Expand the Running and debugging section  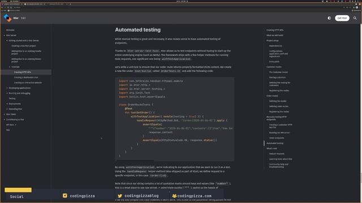click(x=7, y=93)
